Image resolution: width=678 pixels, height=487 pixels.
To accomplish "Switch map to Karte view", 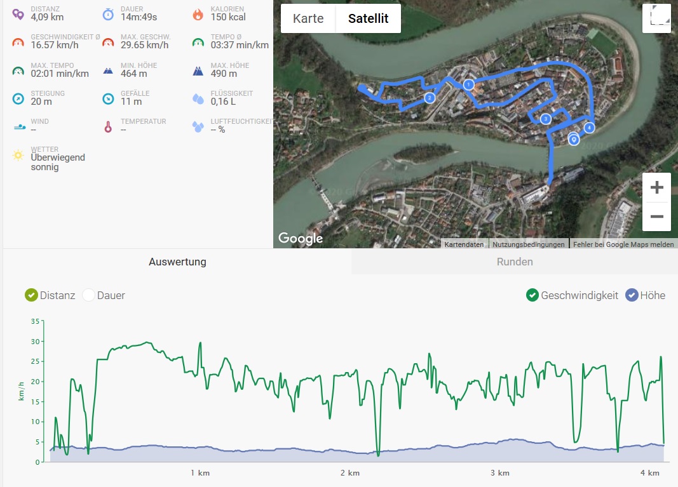I will click(308, 18).
